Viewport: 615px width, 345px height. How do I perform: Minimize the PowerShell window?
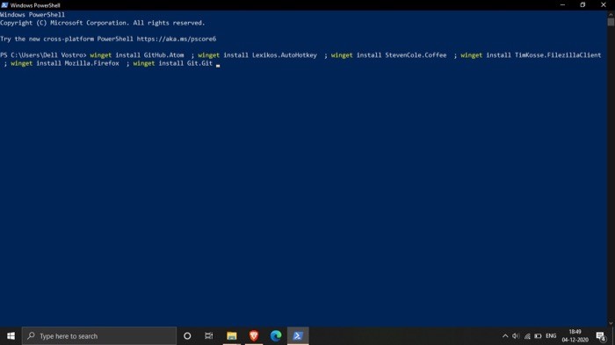[562, 4]
